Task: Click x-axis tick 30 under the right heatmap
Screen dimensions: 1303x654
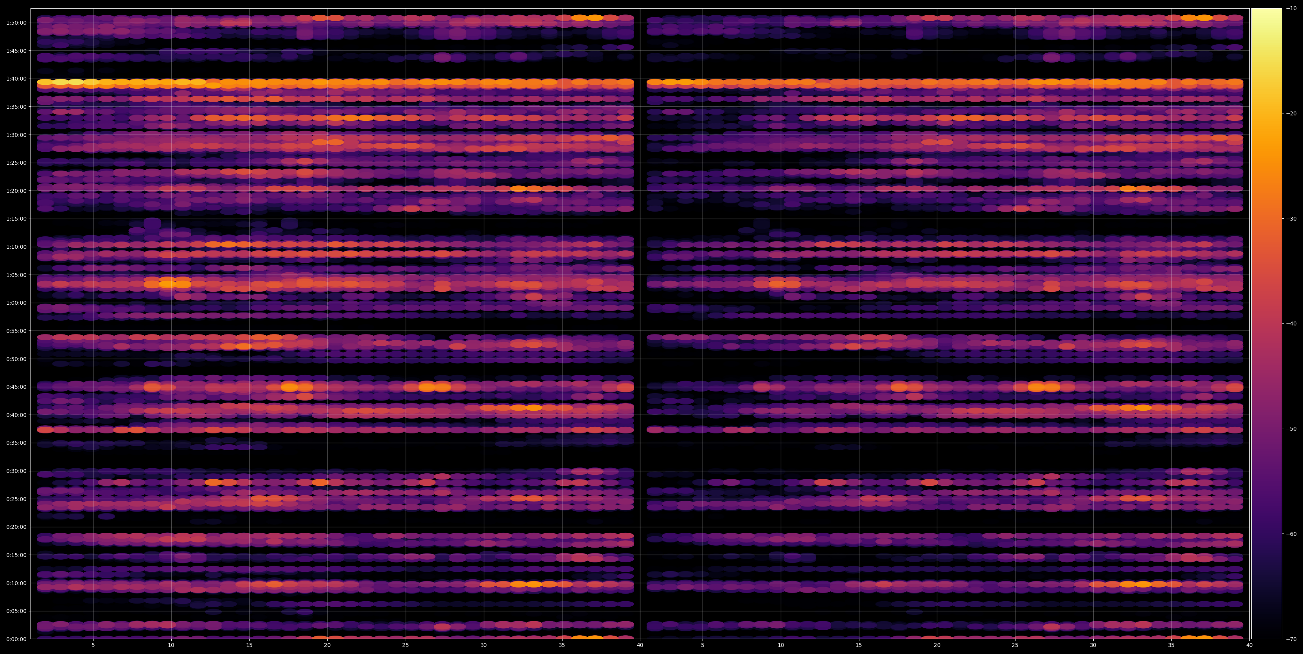Action: coord(1093,645)
